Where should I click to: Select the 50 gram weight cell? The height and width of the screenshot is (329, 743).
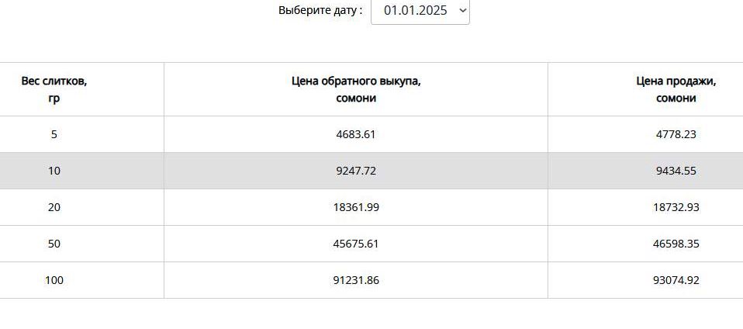[x=54, y=244]
